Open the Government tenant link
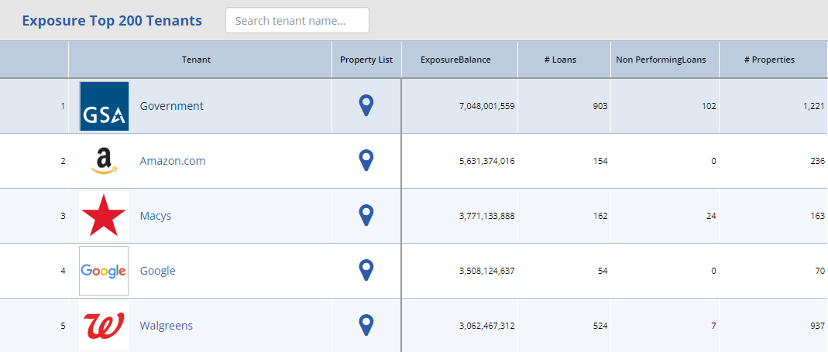The width and height of the screenshot is (828, 352). (171, 106)
